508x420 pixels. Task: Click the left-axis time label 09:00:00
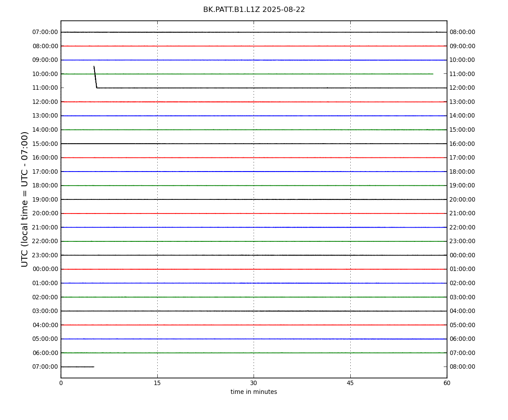coord(45,60)
